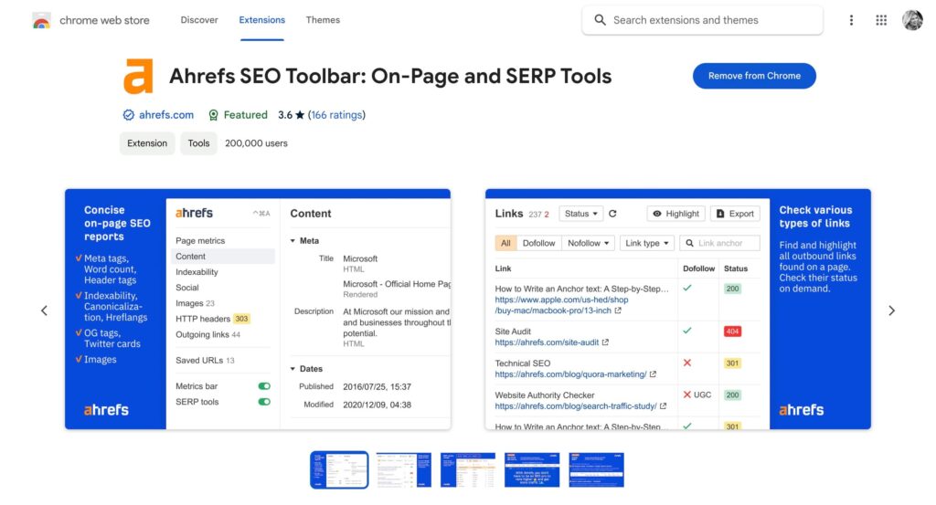Screen dimensions: 936x505
Task: Toggle the SERP tools switch
Action: tap(264, 402)
